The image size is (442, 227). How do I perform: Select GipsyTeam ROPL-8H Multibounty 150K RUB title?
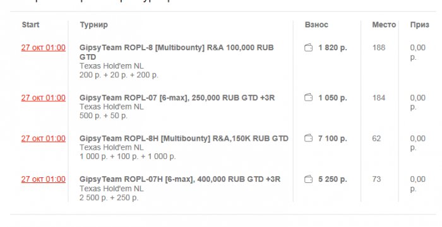[x=184, y=138]
